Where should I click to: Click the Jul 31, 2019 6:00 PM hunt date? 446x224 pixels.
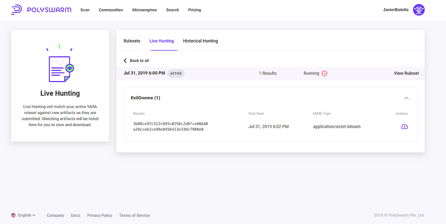pyautogui.click(x=144, y=73)
